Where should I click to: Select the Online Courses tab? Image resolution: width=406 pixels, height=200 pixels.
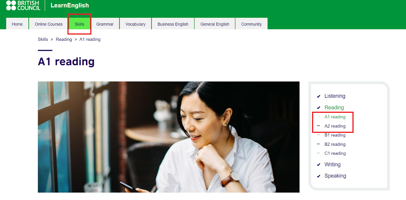49,24
